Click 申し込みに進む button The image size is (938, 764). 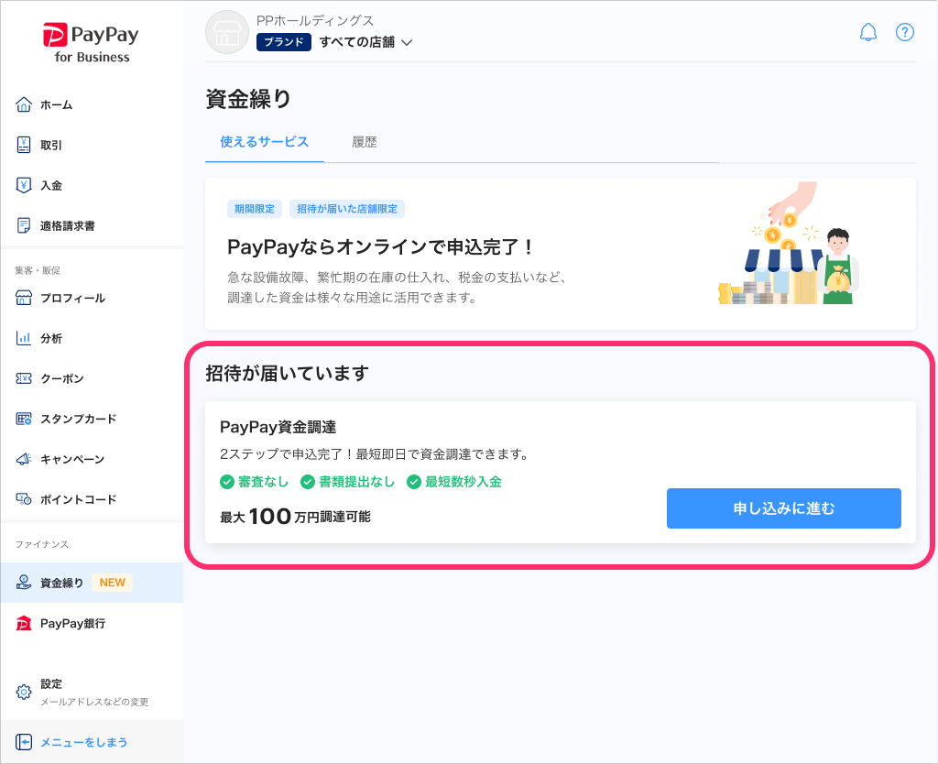click(x=784, y=508)
